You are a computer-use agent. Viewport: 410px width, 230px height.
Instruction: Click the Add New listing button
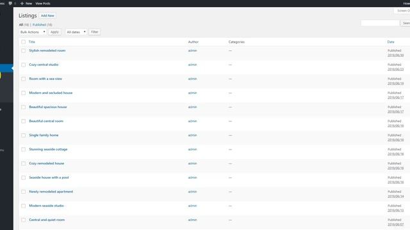(47, 15)
